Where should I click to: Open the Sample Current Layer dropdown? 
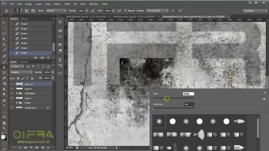point(157,10)
